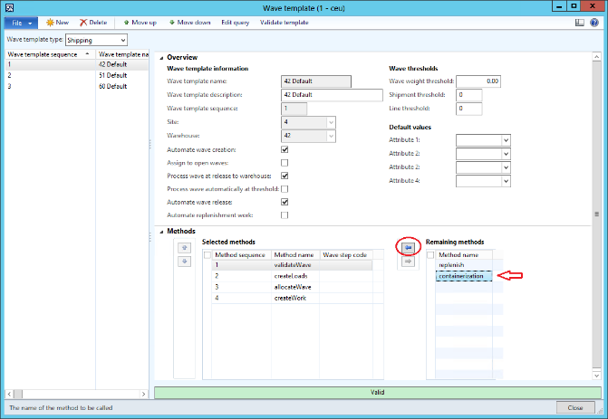Toggle Automate wave creation checkbox
The height and width of the screenshot is (419, 608).
(285, 149)
